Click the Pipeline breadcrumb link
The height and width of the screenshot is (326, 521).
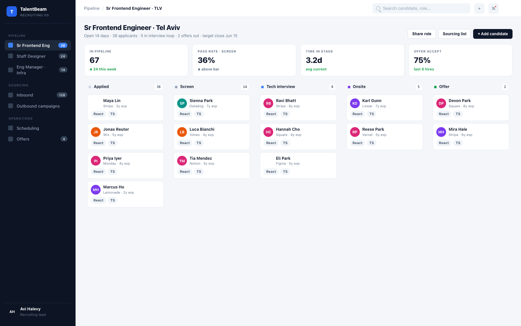point(92,8)
